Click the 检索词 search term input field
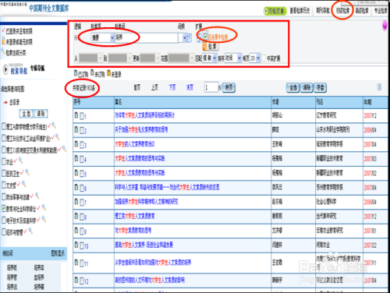The width and height of the screenshot is (390, 293). pyautogui.click(x=147, y=37)
